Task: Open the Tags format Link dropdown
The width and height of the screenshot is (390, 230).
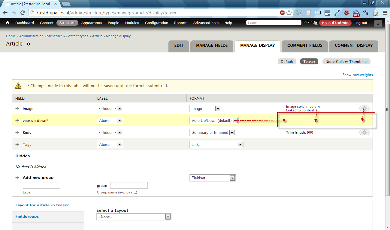Action: pyautogui.click(x=216, y=144)
